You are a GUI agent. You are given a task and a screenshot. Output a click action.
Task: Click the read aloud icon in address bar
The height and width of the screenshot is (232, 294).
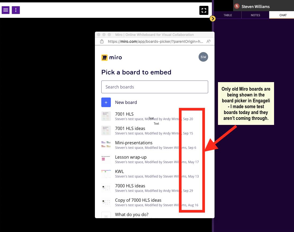208,41
